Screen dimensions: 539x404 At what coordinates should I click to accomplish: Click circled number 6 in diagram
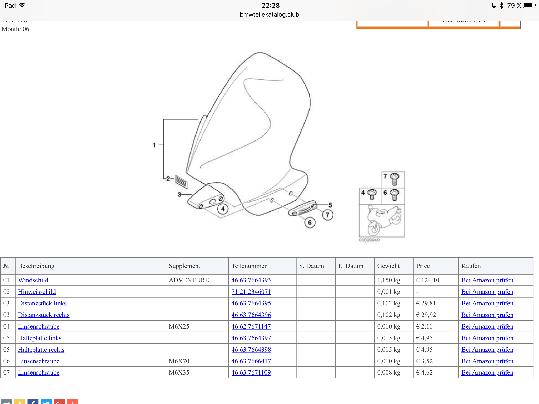[x=310, y=223]
